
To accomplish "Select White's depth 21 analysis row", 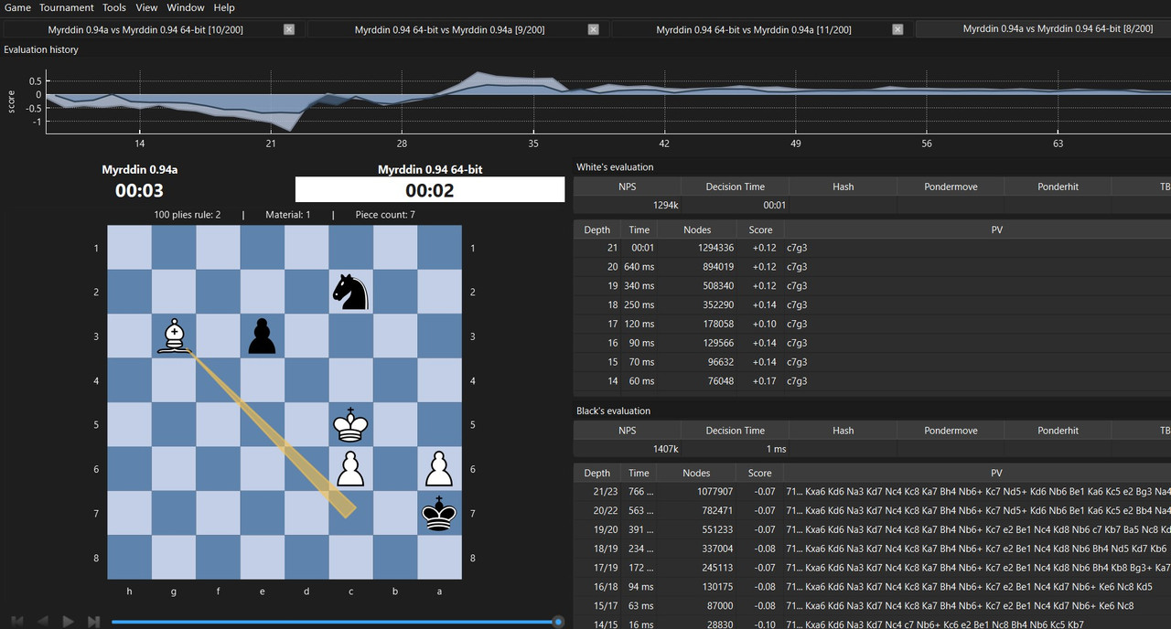I will pyautogui.click(x=872, y=248).
